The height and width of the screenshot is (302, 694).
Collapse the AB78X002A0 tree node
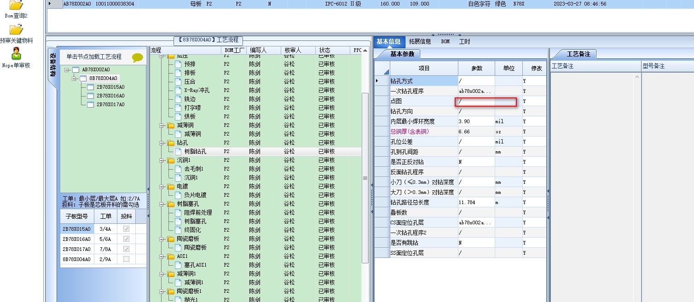point(67,70)
